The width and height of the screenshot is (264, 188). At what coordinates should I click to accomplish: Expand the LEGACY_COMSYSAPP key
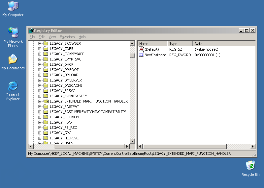click(x=40, y=54)
